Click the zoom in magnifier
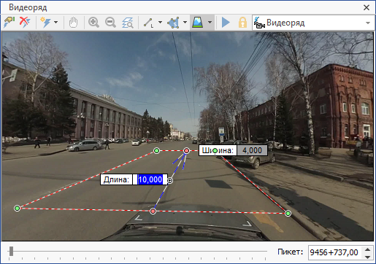The height and width of the screenshot is (264, 376). pyautogui.click(x=93, y=23)
